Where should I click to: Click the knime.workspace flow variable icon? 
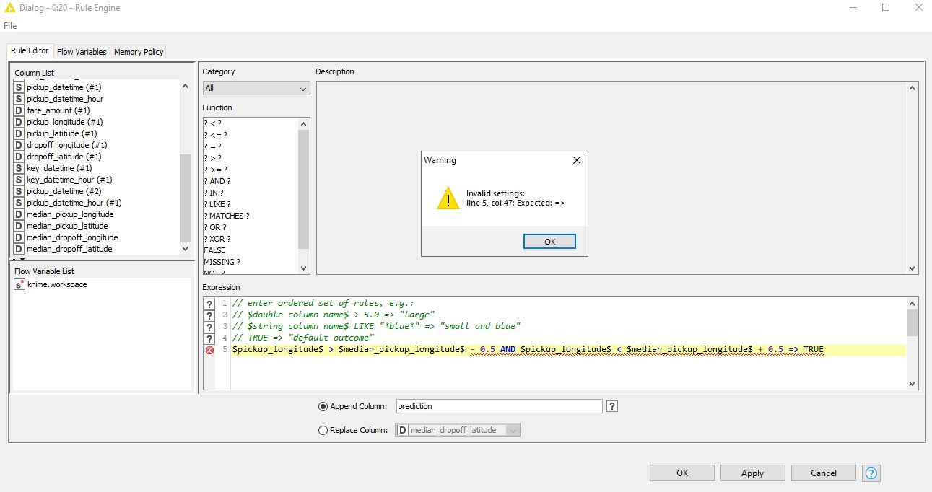click(x=19, y=284)
